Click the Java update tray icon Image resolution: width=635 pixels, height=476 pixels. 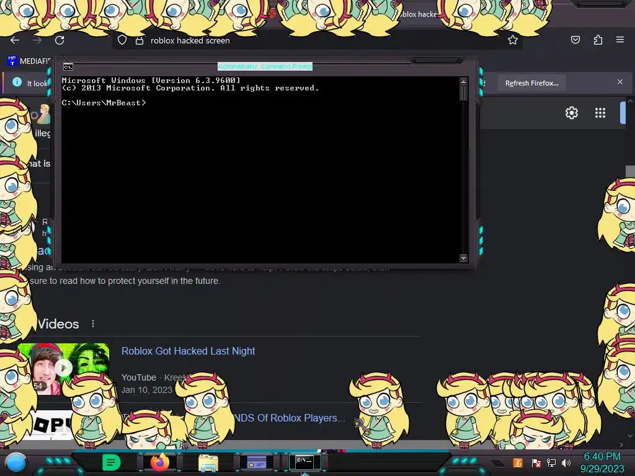coord(517,462)
